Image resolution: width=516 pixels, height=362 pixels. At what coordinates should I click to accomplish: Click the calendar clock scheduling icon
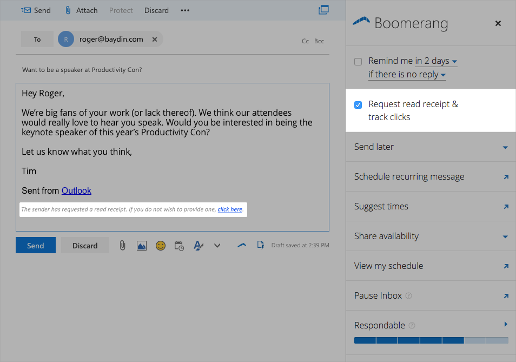click(x=179, y=246)
